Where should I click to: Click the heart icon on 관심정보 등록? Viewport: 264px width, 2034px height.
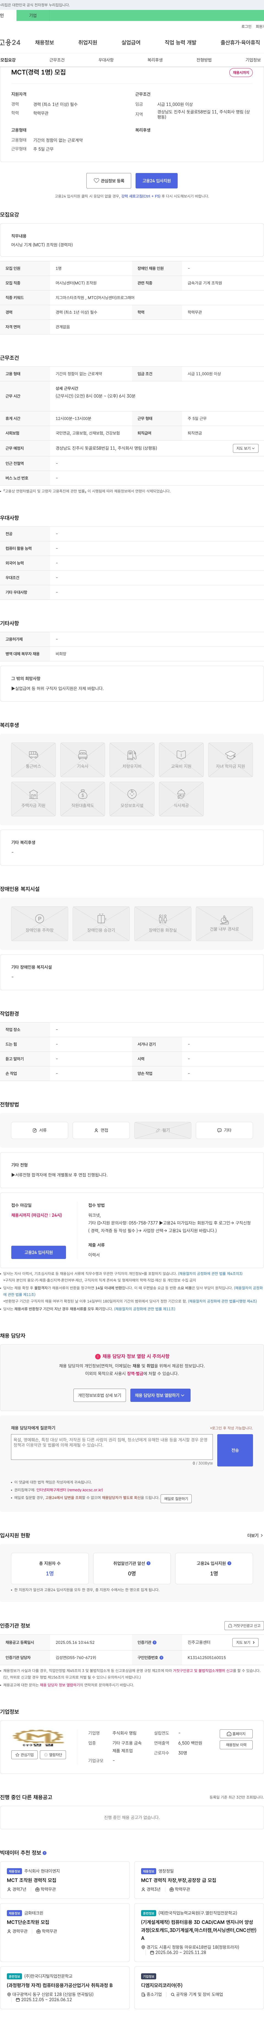pos(96,181)
